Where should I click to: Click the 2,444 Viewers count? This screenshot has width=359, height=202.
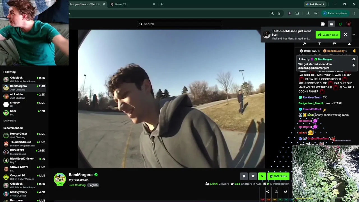click(217, 184)
